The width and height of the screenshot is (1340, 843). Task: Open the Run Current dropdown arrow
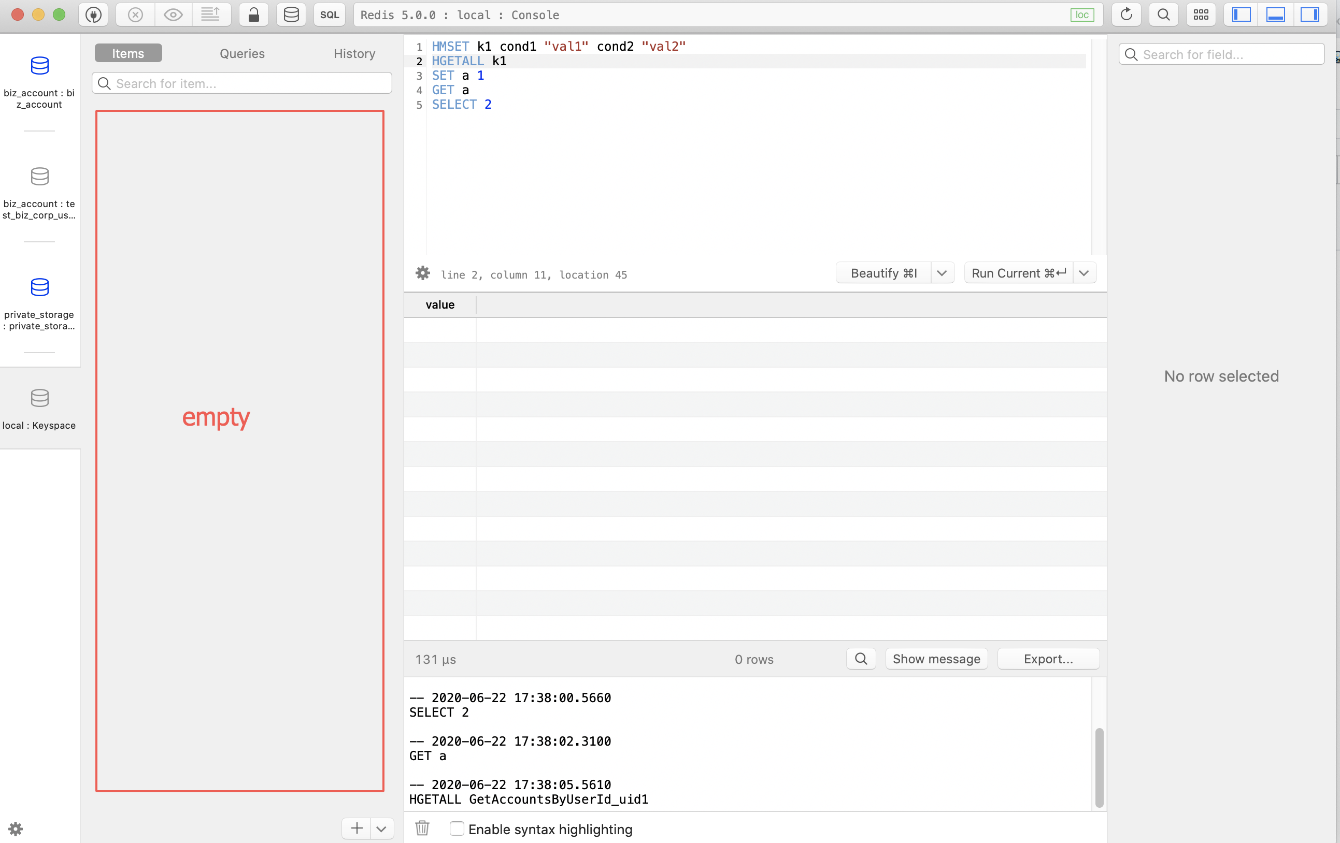click(1084, 272)
